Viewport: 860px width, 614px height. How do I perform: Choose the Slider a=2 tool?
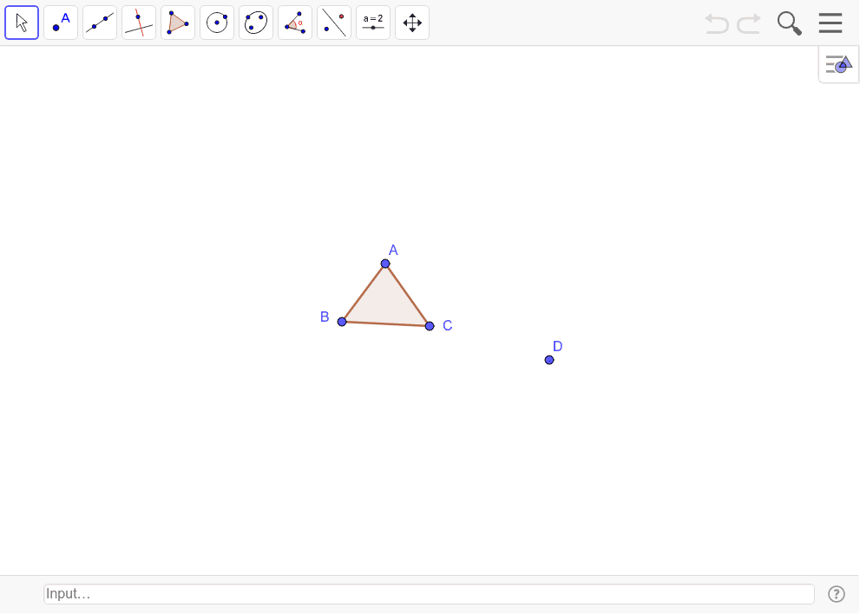click(373, 23)
